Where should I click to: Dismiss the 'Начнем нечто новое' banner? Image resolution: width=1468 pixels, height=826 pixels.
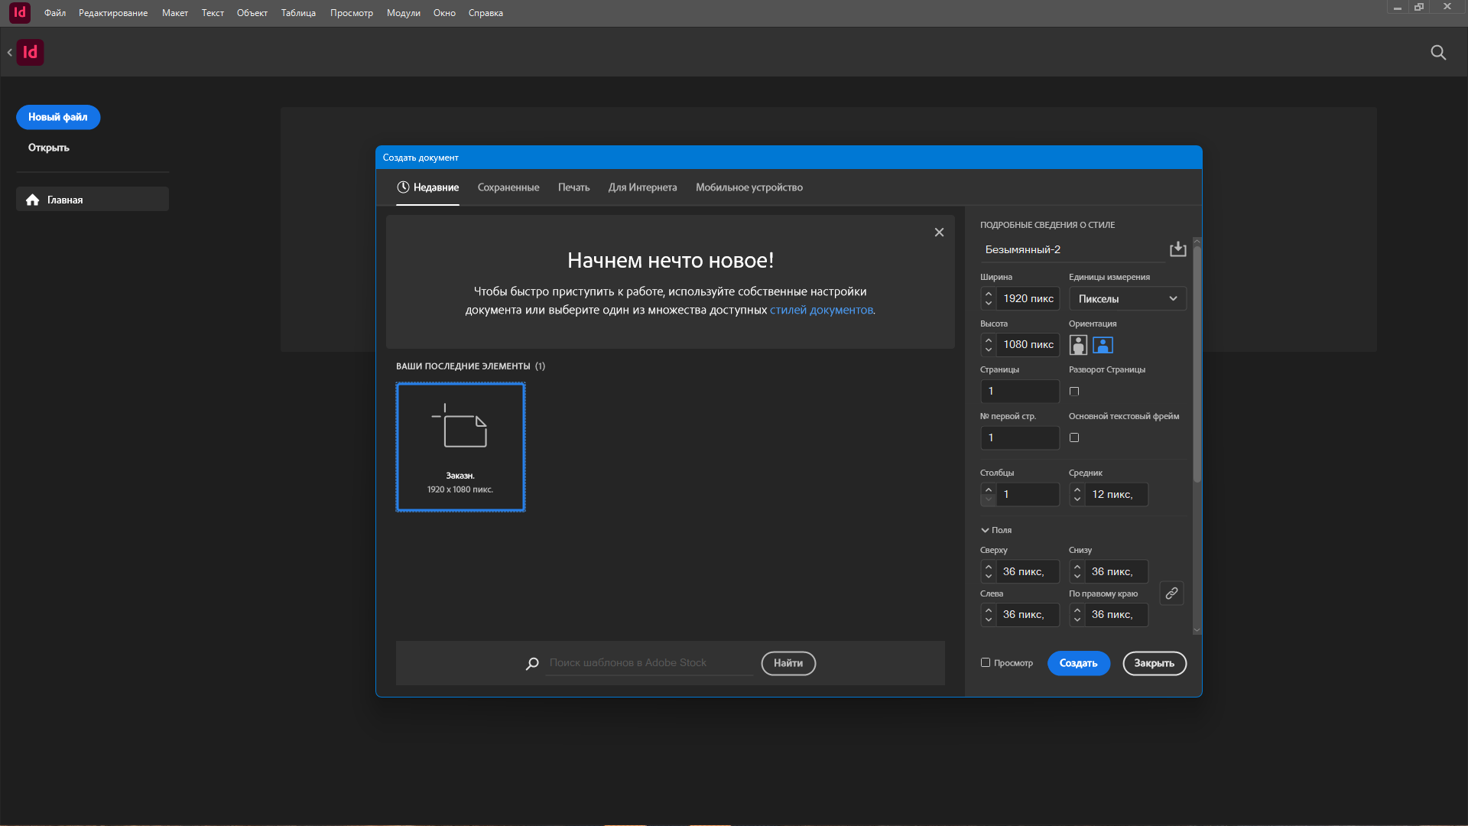tap(939, 233)
